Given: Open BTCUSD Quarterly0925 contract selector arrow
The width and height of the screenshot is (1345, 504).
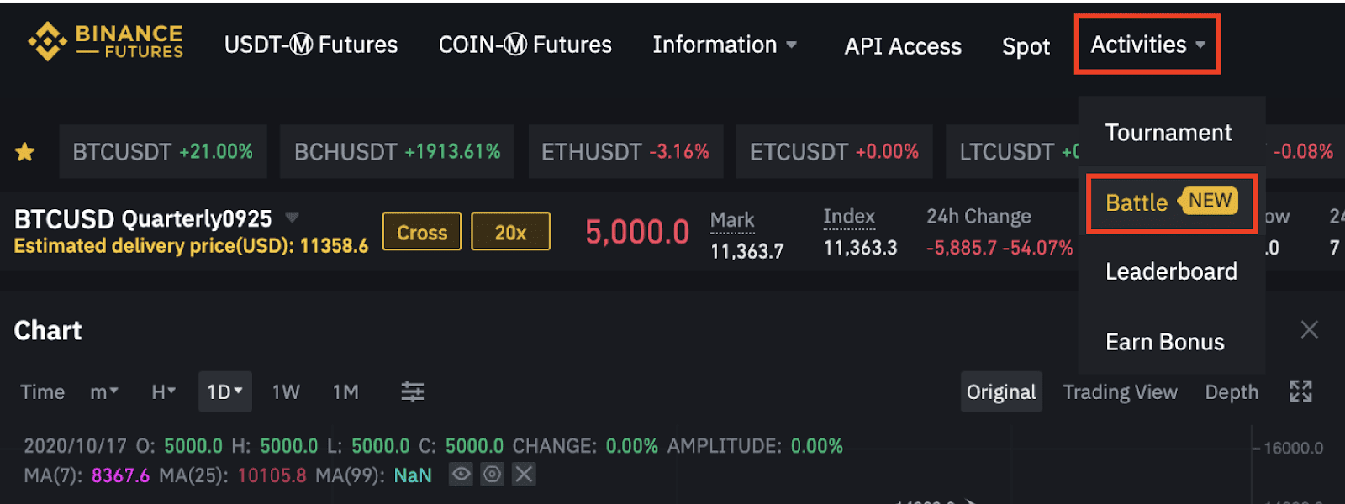Looking at the screenshot, I should (292, 218).
